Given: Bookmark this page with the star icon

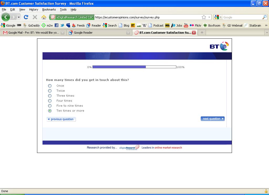Looking at the screenshot, I should click(x=204, y=17).
